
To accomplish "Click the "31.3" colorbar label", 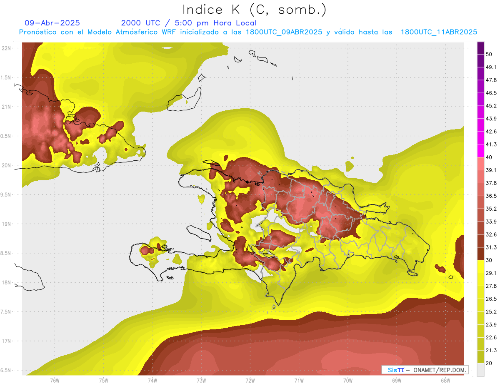I will point(491,247).
